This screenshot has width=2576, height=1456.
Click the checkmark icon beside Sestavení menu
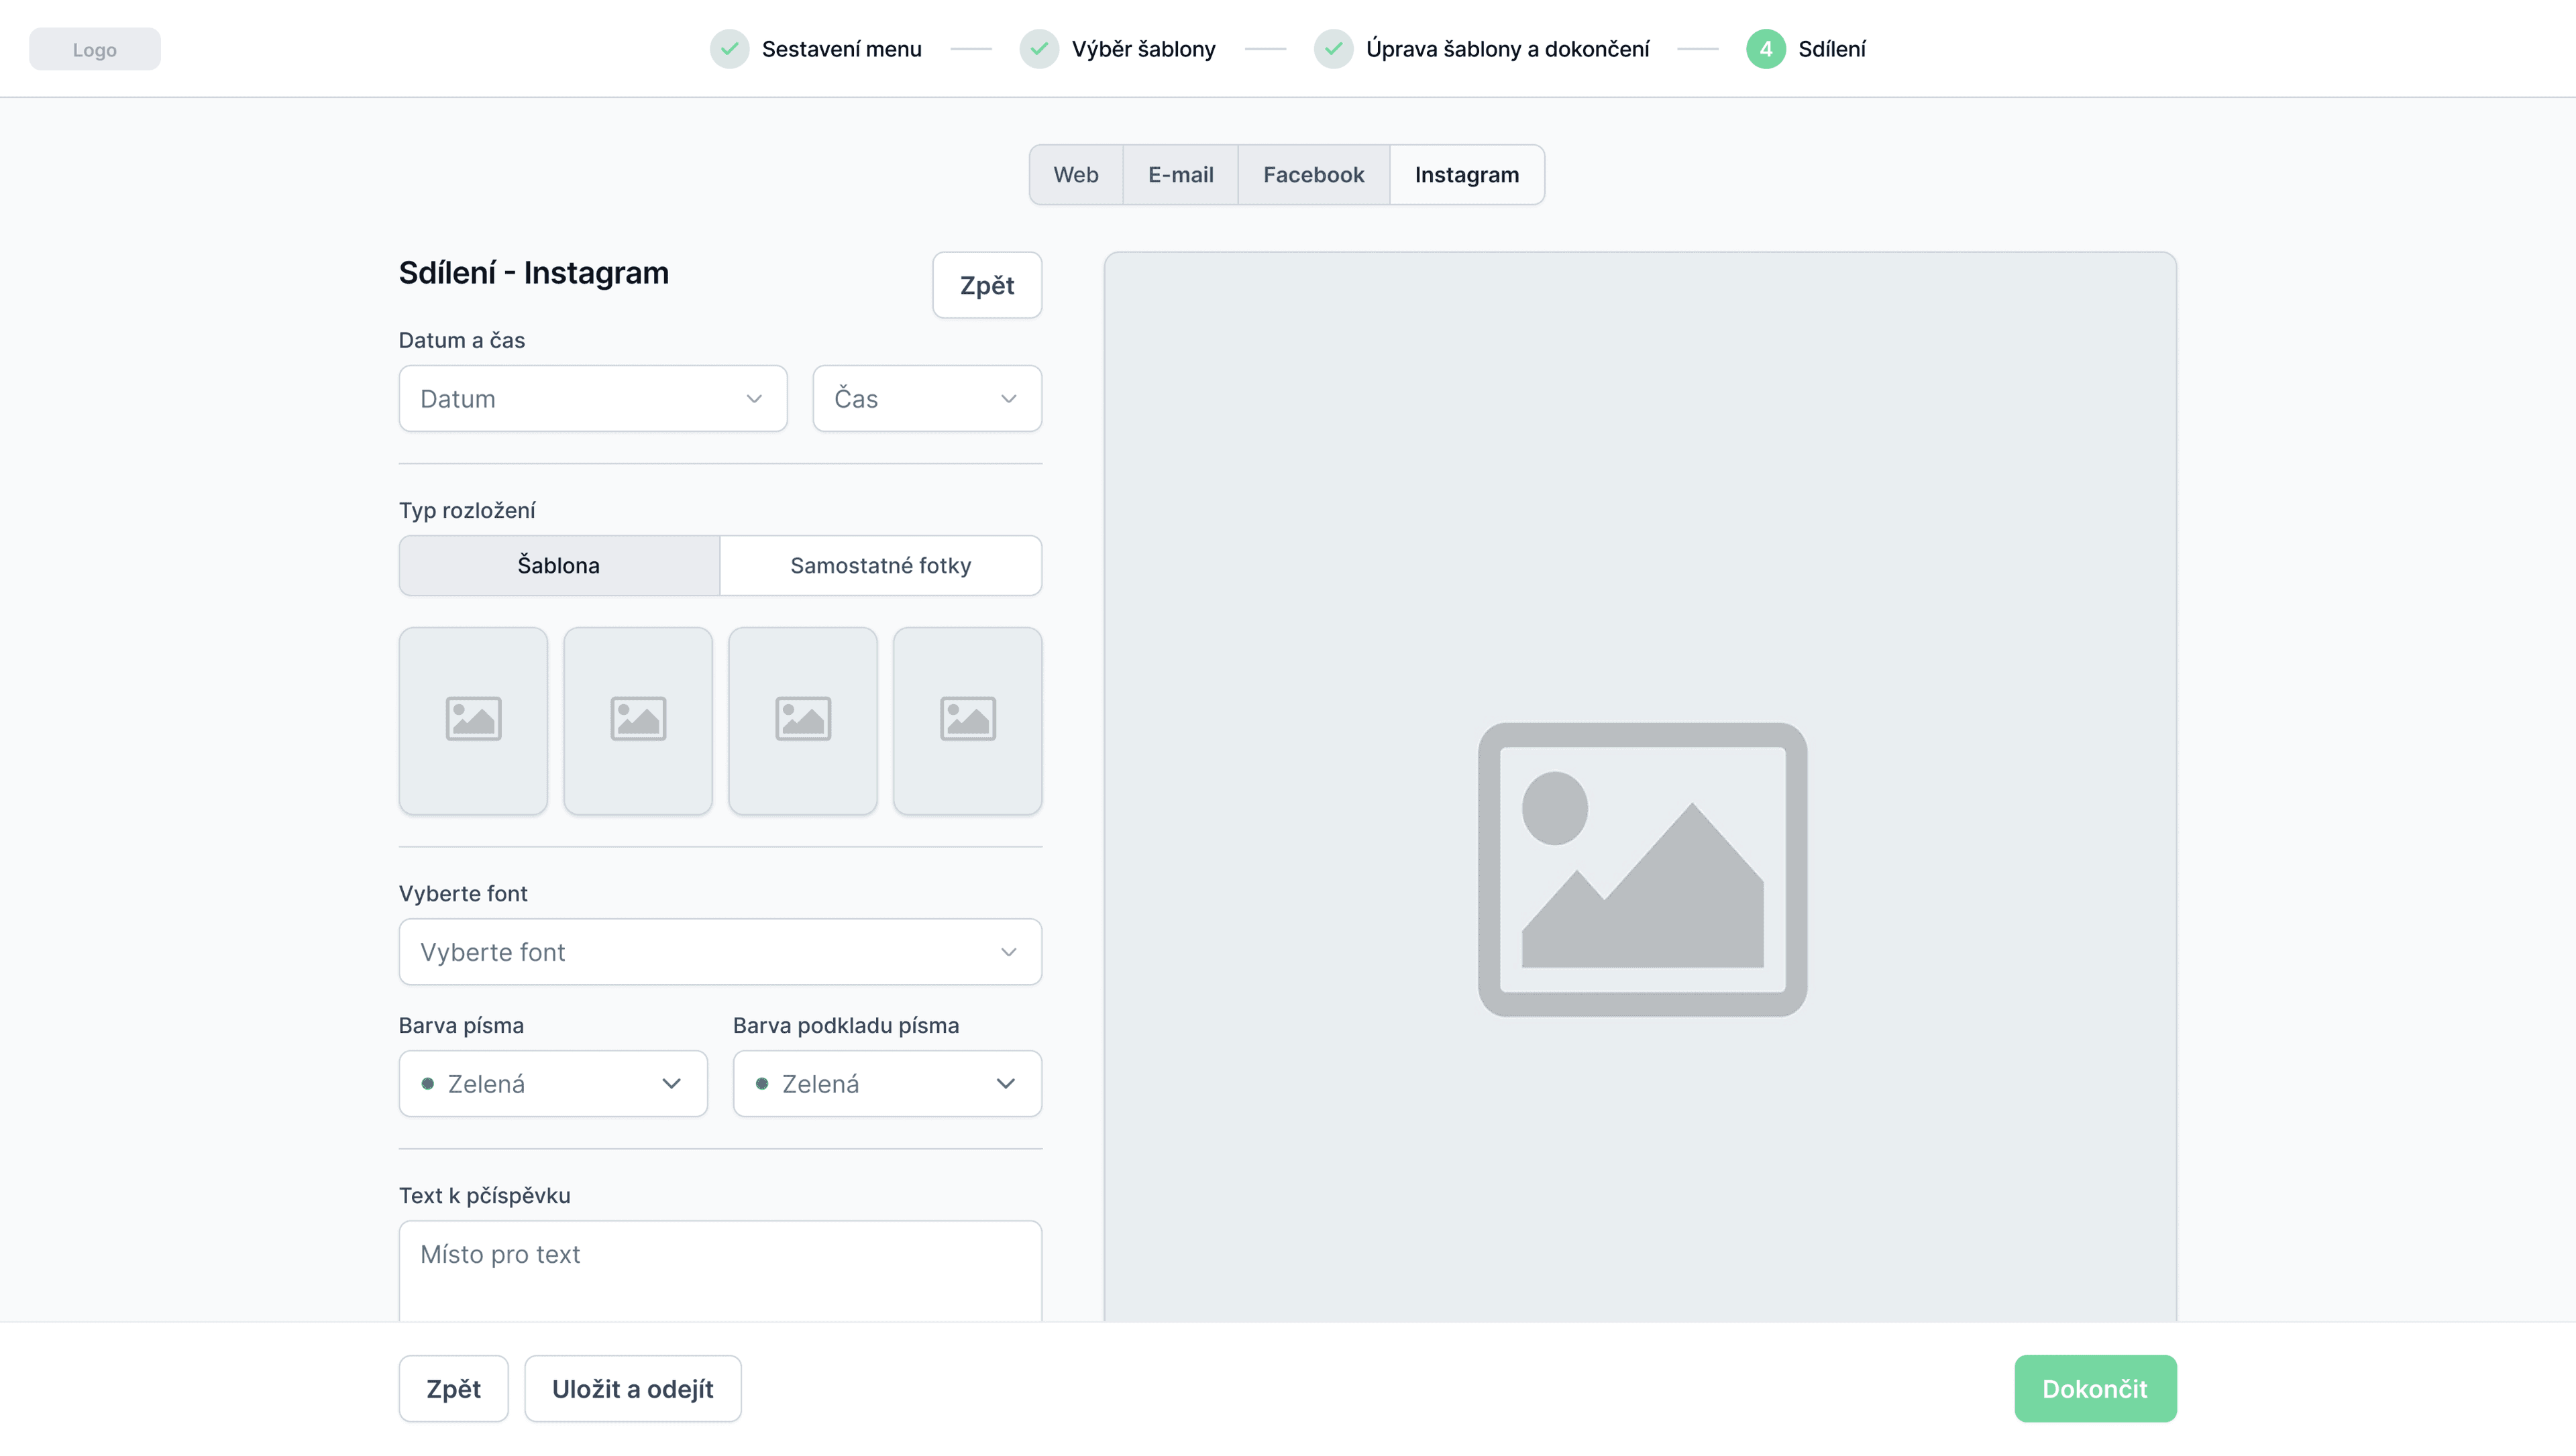pyautogui.click(x=730, y=48)
